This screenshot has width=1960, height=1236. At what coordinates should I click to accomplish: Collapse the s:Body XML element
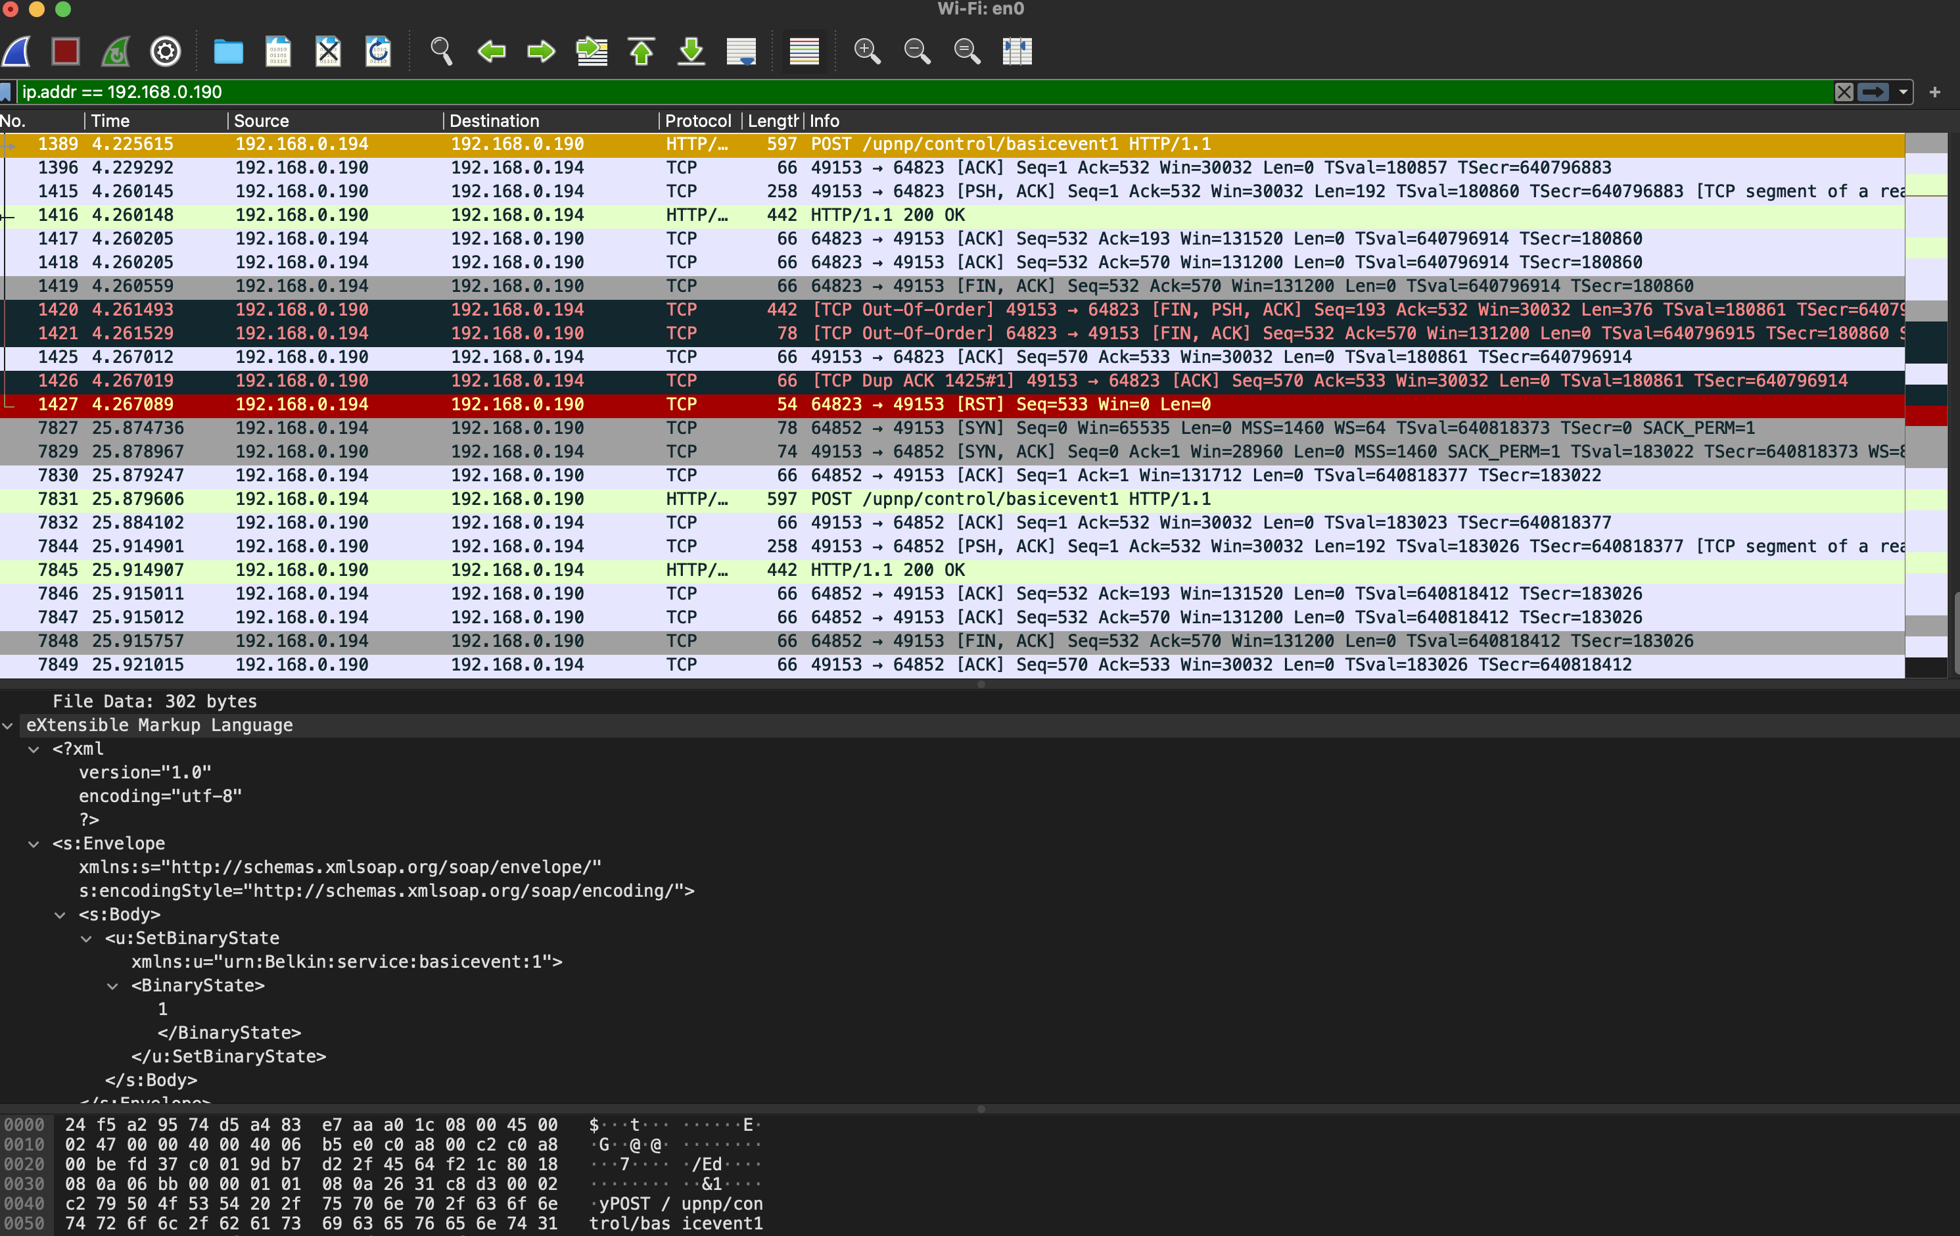point(60,915)
